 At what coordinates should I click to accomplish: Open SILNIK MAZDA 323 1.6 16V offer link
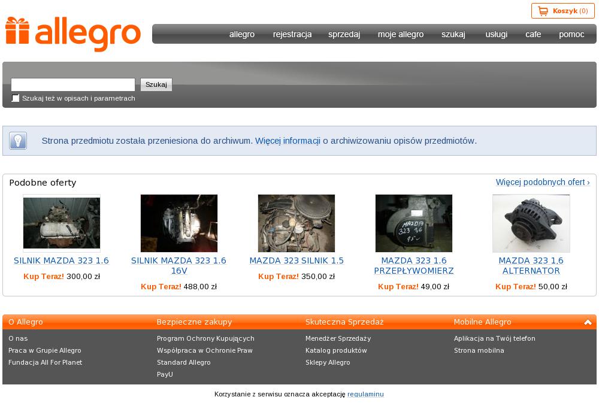click(179, 265)
